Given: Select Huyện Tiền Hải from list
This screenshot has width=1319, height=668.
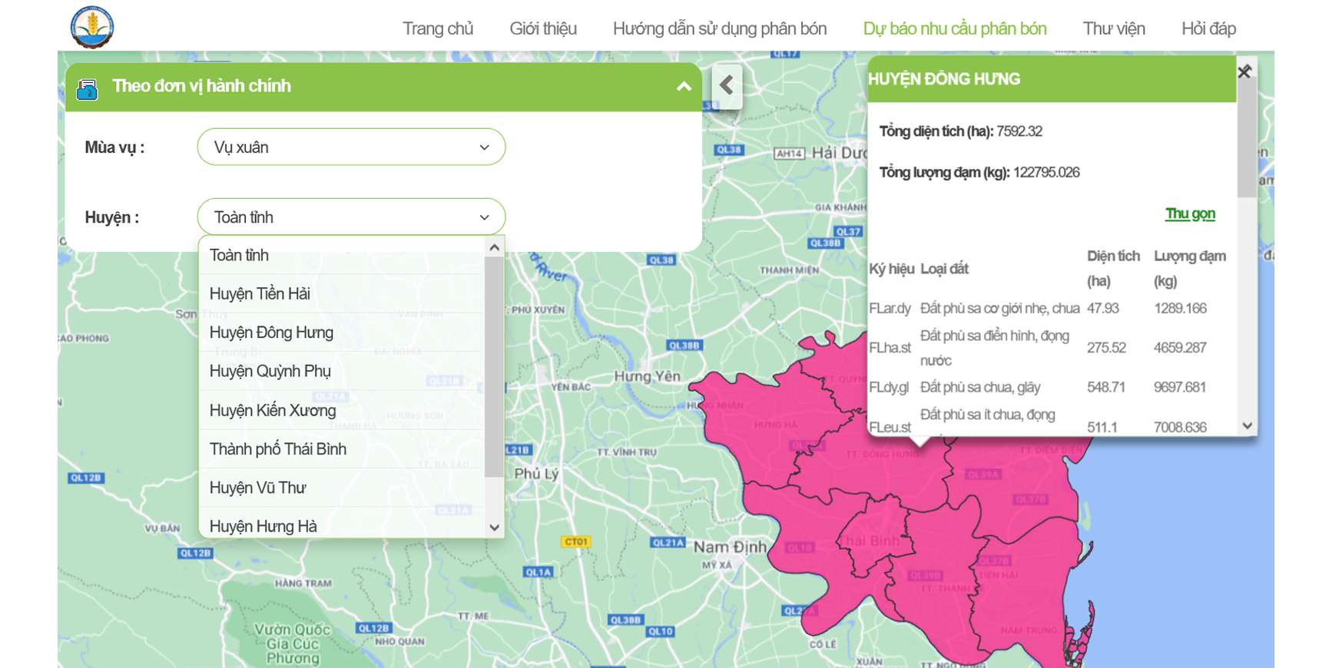Looking at the screenshot, I should [260, 294].
